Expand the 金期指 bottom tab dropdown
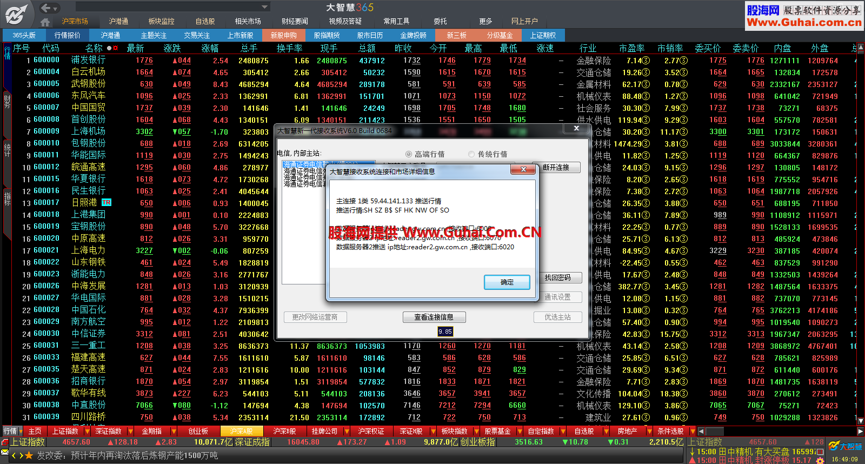The image size is (865, 464). (173, 431)
